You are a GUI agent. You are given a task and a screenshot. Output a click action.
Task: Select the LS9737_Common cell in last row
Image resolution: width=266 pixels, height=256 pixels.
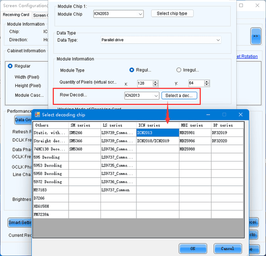118,190
